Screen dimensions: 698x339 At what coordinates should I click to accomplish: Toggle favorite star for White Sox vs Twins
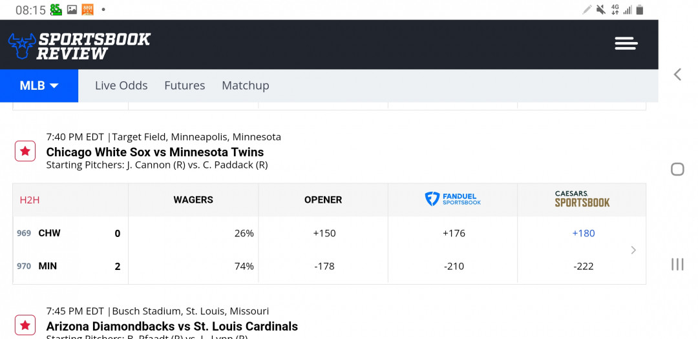point(25,151)
